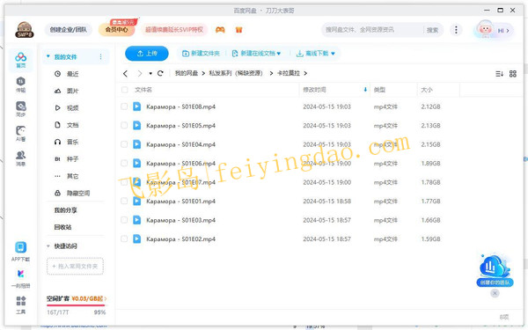Click the gift icon in top bar
Viewport: 528px width, 330px height.
coord(239,30)
